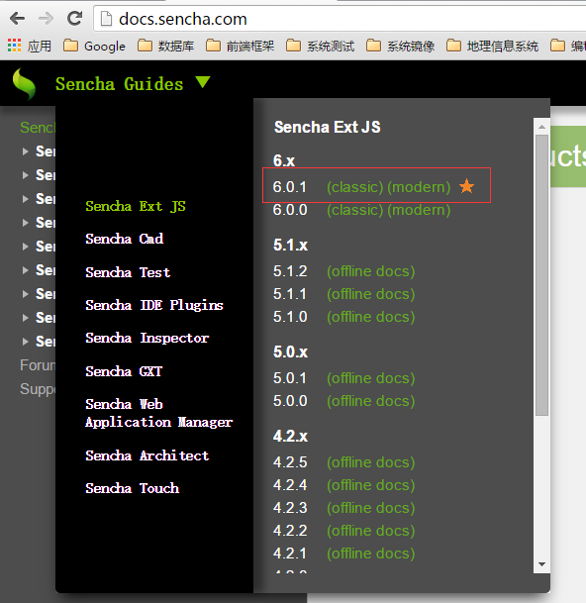This screenshot has height=603, width=586.
Task: Click the version list scrollbar down arrow
Action: pyautogui.click(x=541, y=564)
